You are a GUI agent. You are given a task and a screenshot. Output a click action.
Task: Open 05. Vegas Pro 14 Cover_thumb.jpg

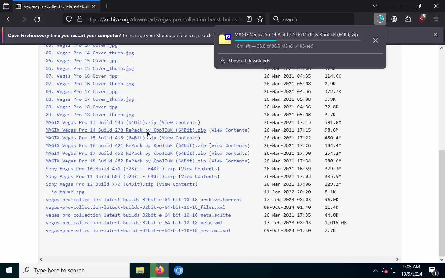(x=90, y=53)
